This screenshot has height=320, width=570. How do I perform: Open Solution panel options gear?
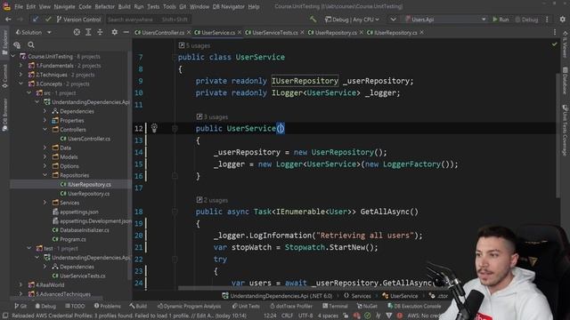pos(115,32)
